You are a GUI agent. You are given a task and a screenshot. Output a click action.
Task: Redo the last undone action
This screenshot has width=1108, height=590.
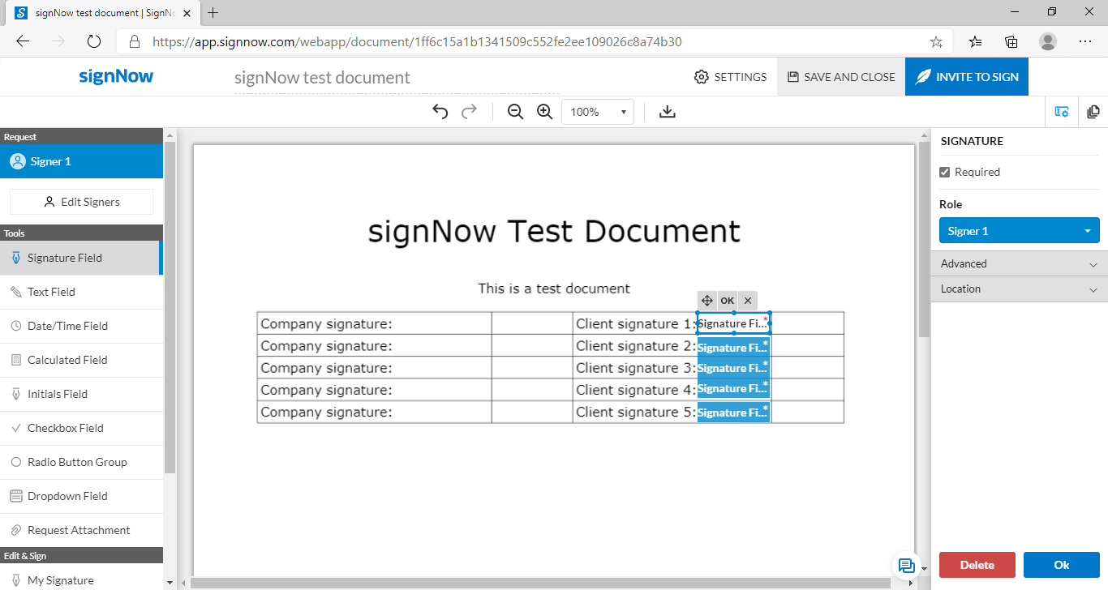469,112
